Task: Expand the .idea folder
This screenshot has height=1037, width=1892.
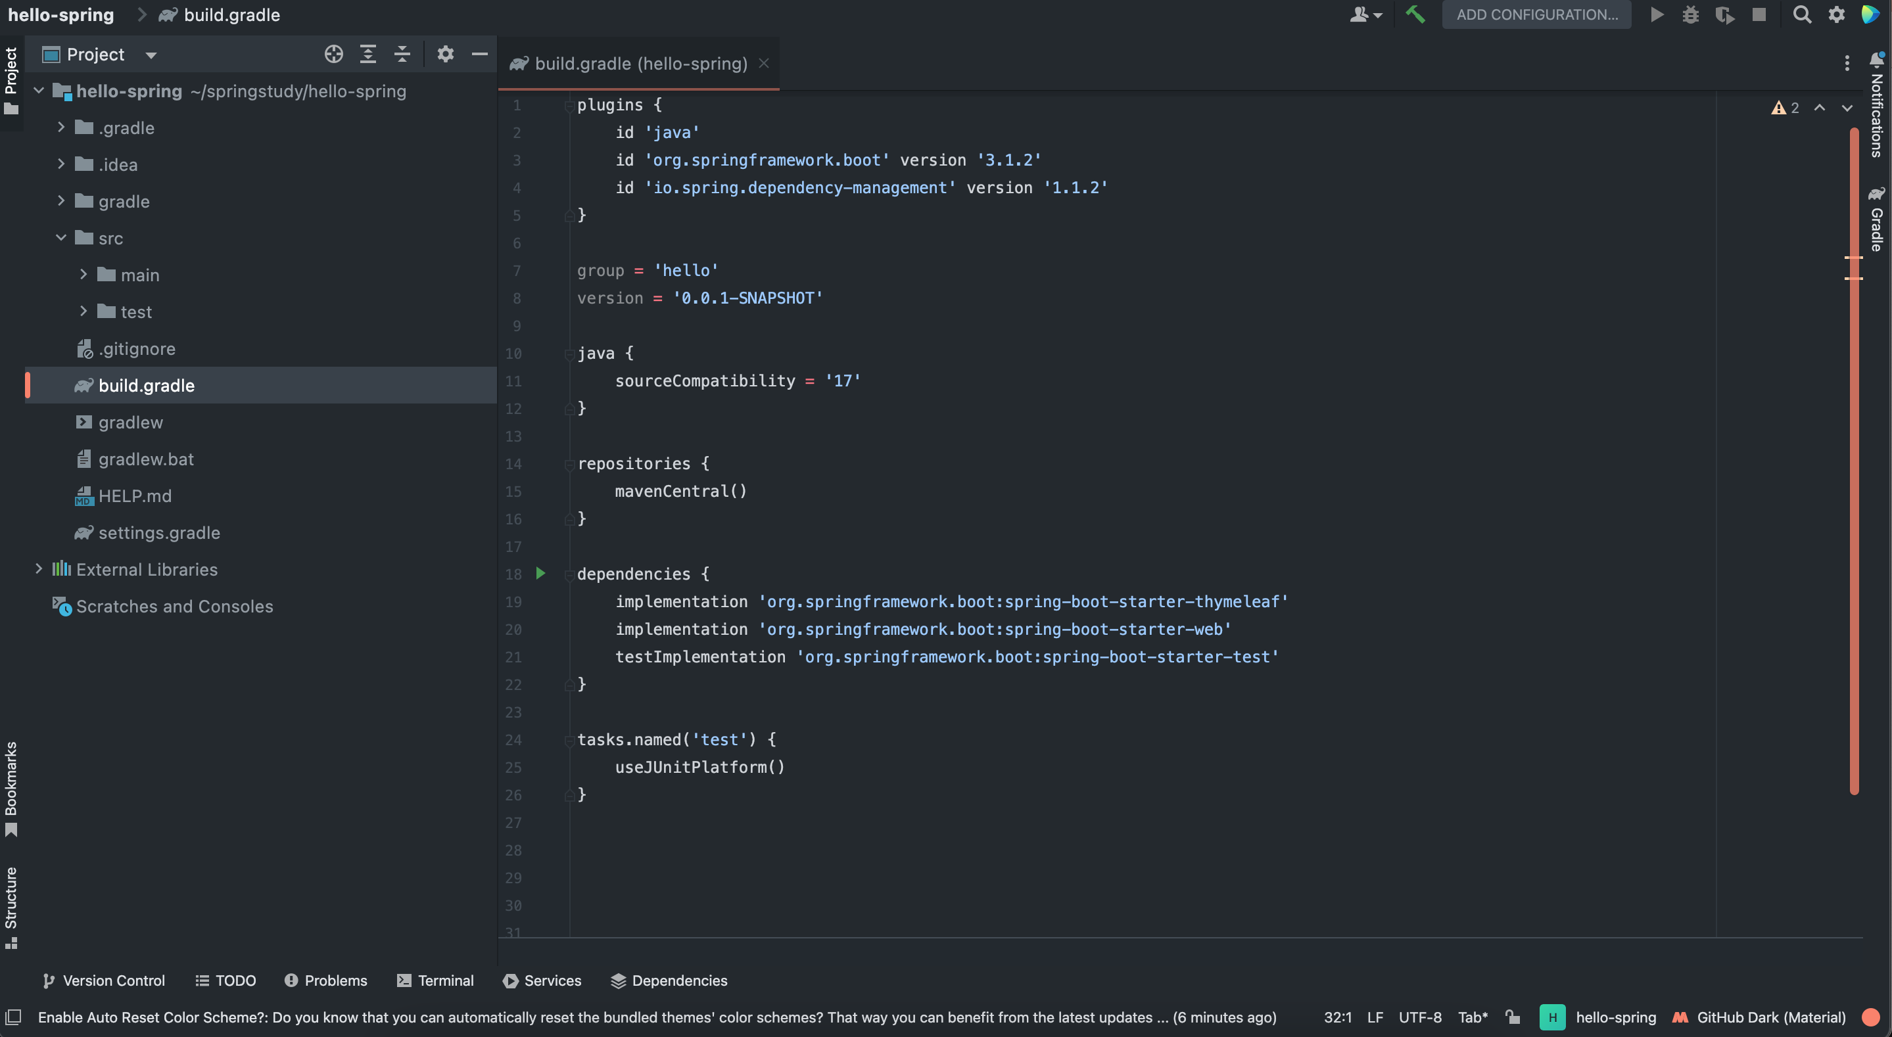Action: pos(61,164)
